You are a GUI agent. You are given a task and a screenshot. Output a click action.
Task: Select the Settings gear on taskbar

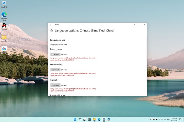tap(104, 119)
